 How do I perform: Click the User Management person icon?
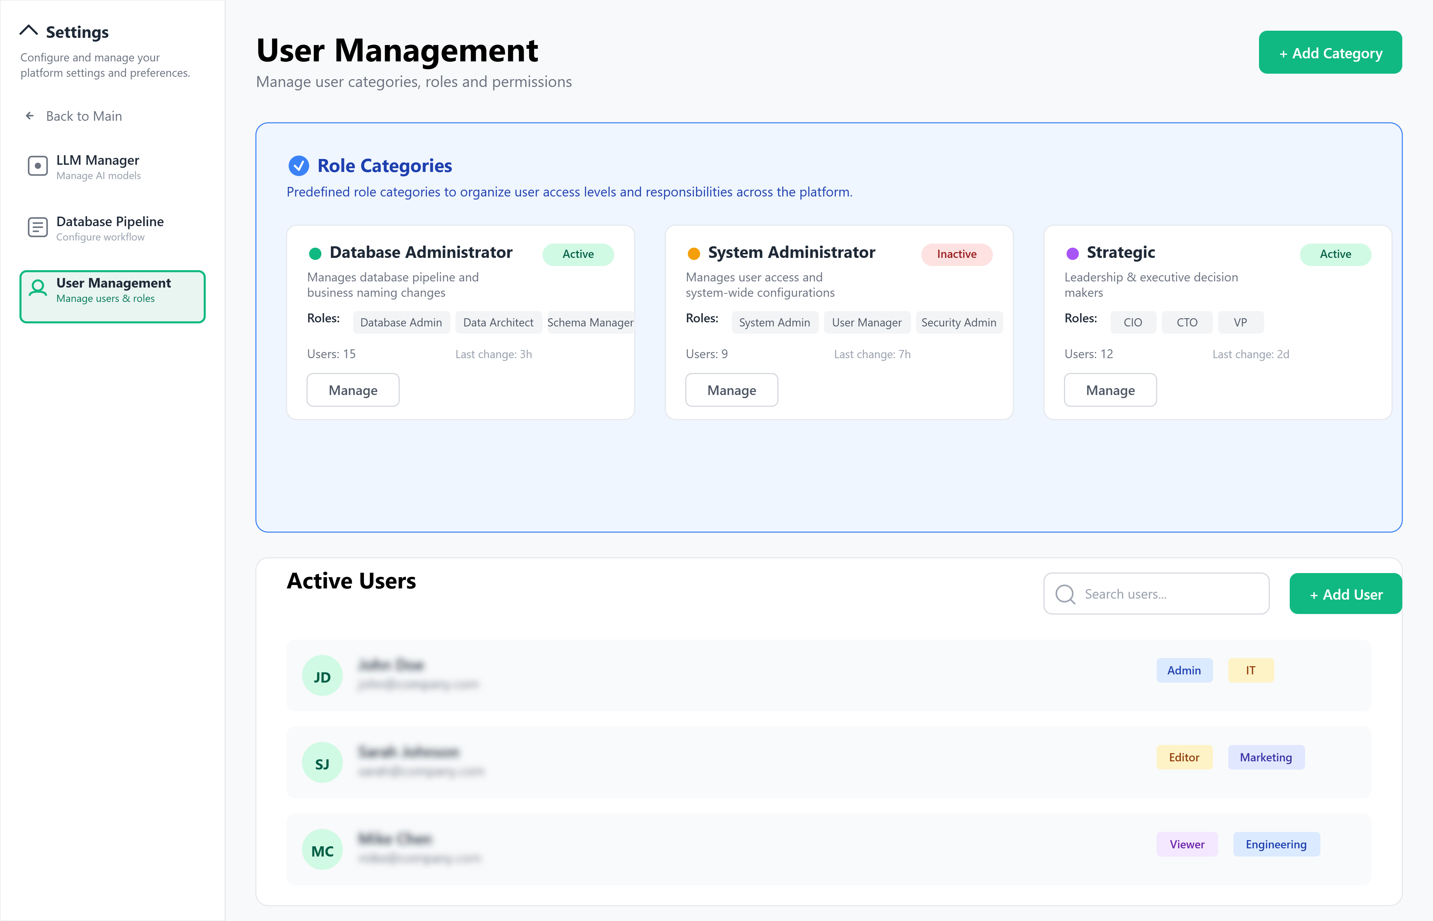[x=38, y=288]
